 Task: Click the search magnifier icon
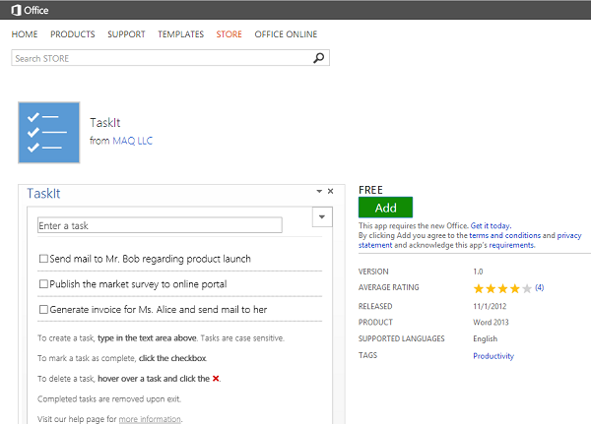click(x=318, y=58)
